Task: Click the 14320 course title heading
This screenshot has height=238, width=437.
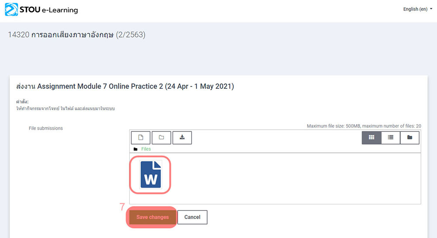Action: click(76, 35)
